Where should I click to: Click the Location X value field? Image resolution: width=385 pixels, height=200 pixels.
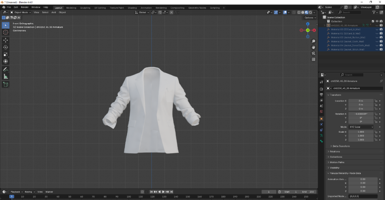click(x=361, y=101)
